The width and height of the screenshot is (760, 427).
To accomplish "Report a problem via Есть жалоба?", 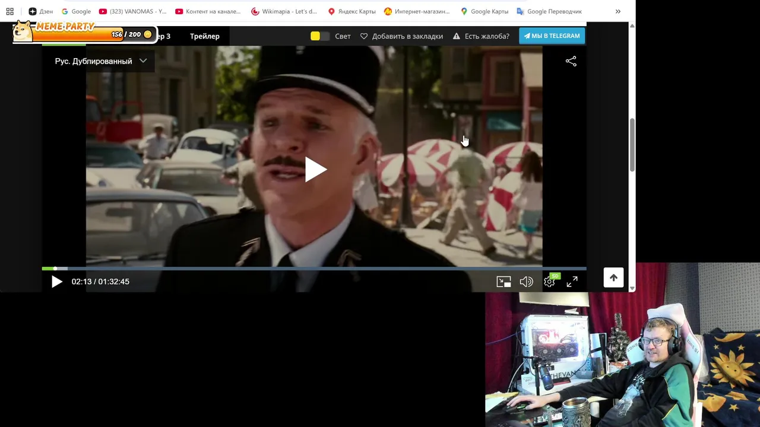I will (x=487, y=36).
